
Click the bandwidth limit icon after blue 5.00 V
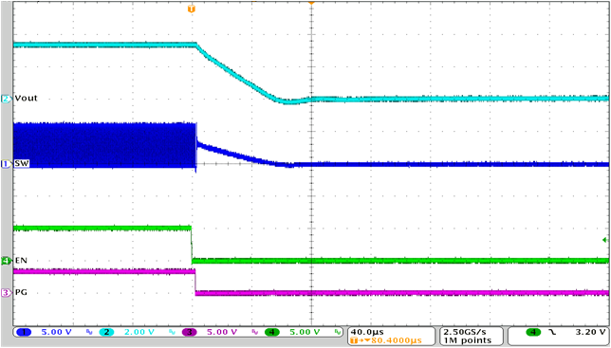[89, 332]
